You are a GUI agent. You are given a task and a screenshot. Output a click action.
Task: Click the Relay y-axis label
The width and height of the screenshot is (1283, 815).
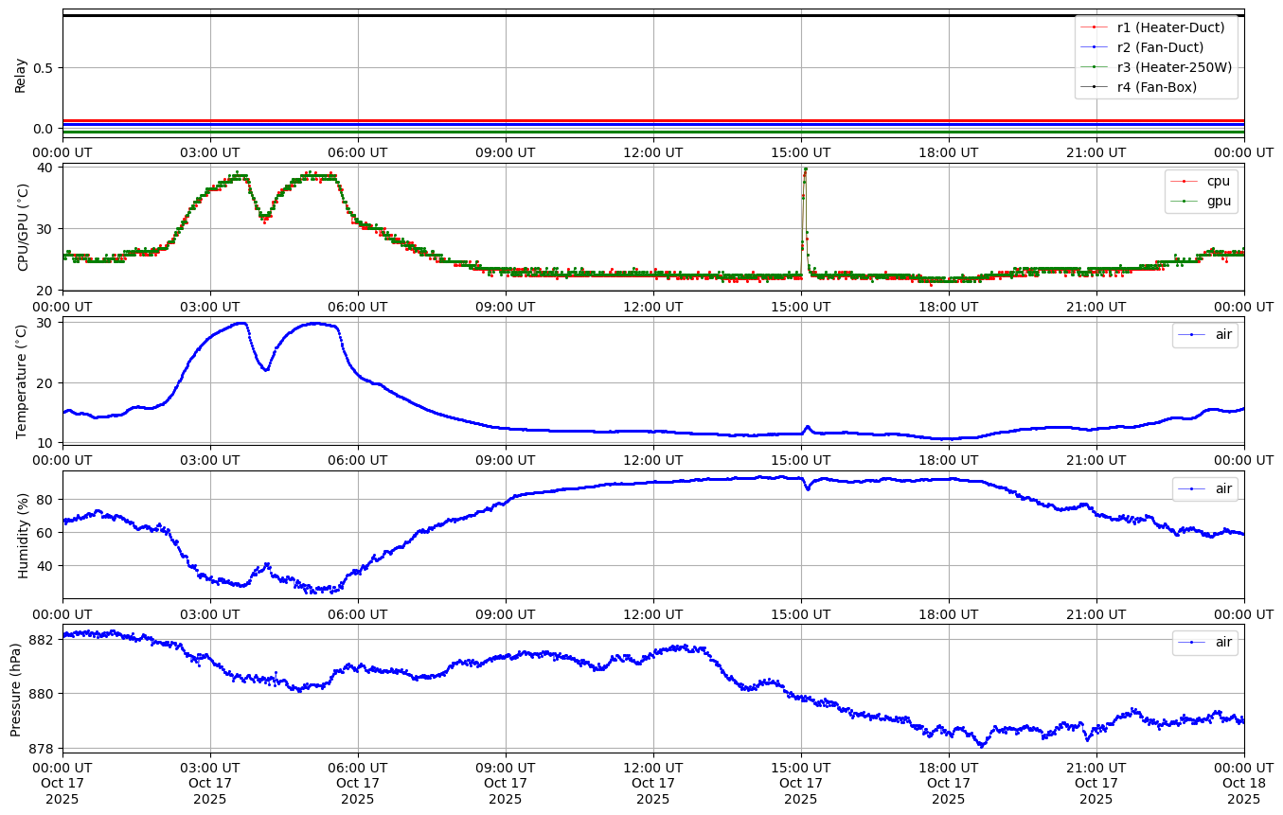coord(20,74)
